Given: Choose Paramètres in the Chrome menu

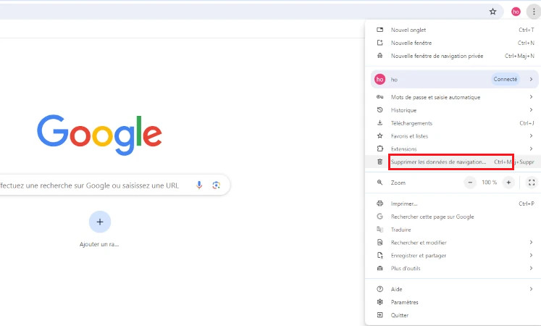Looking at the screenshot, I should (x=453, y=302).
